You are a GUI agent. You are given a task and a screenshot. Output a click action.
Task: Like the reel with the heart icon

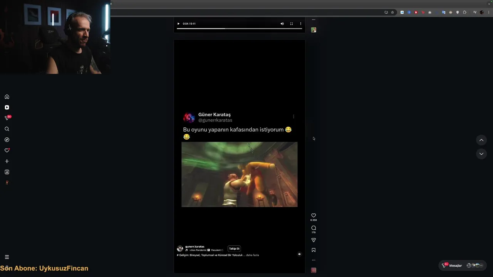point(314,215)
